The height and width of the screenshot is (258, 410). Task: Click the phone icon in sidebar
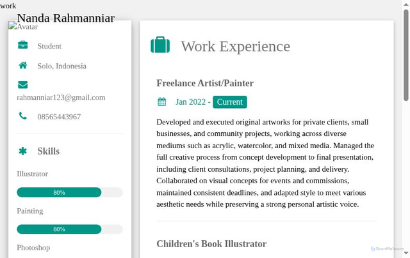point(23,116)
